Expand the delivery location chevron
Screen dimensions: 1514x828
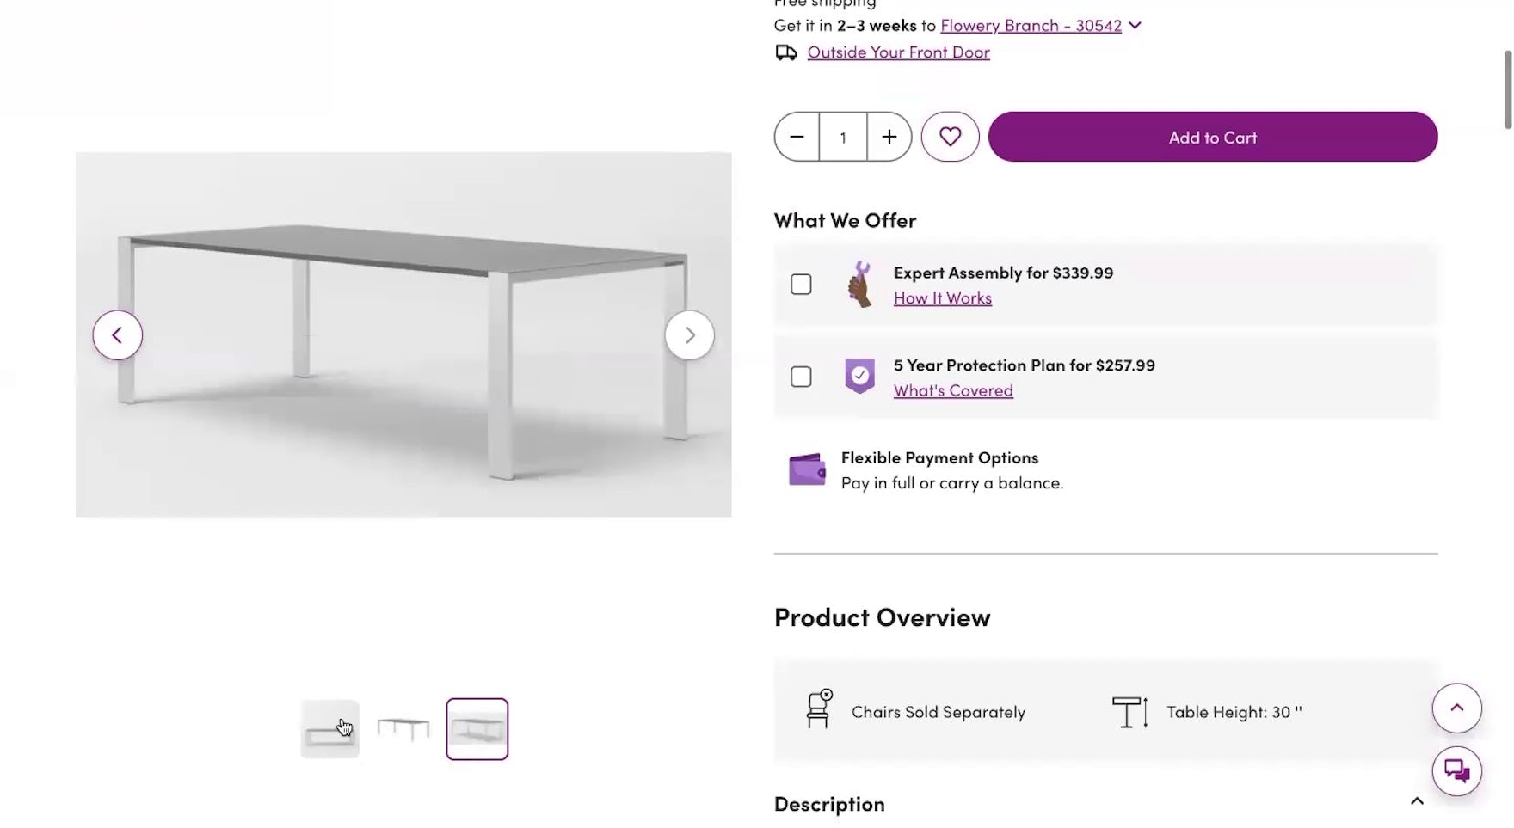(x=1135, y=26)
